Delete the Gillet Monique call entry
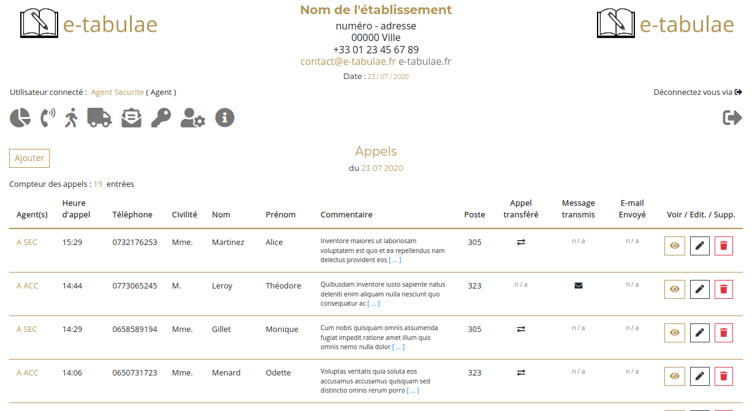 tap(724, 333)
